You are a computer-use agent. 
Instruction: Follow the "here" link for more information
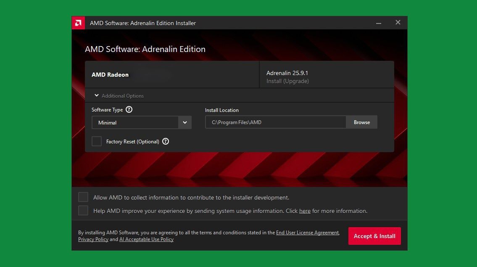[x=305, y=211]
